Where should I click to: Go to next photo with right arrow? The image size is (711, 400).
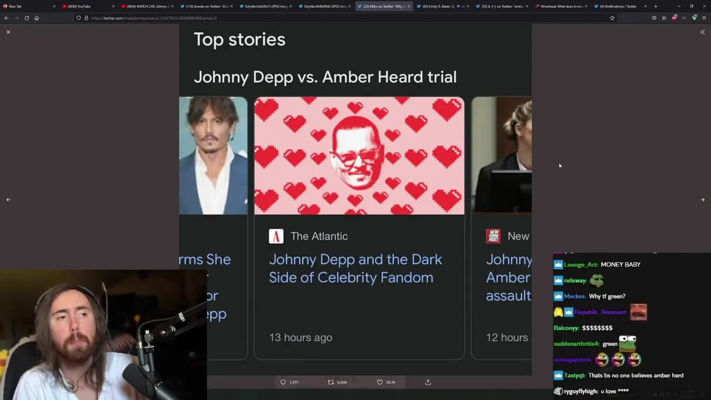702,199
